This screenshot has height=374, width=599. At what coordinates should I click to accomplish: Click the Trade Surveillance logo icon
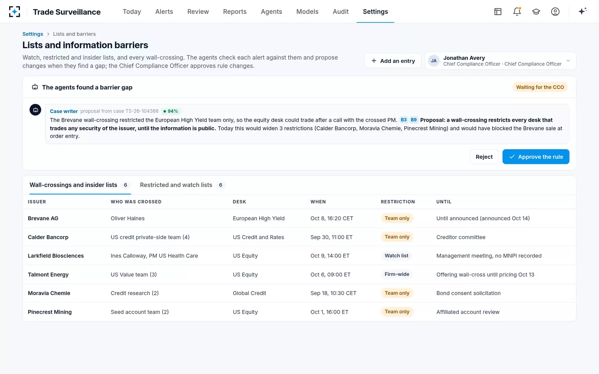[x=15, y=12]
